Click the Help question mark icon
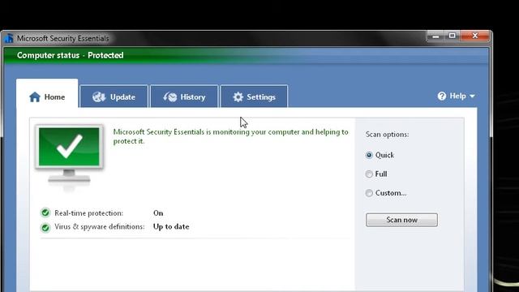The image size is (519, 292). click(x=441, y=96)
